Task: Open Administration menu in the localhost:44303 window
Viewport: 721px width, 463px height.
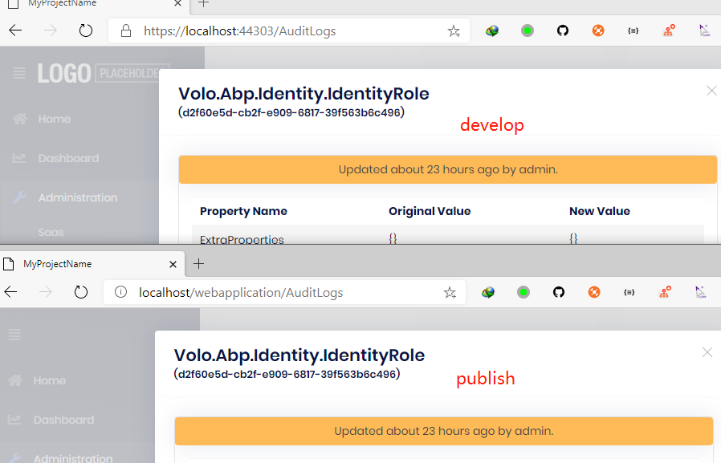Action: (78, 197)
